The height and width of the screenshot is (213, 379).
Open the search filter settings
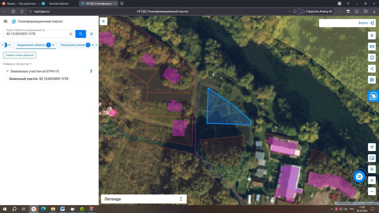[92, 34]
